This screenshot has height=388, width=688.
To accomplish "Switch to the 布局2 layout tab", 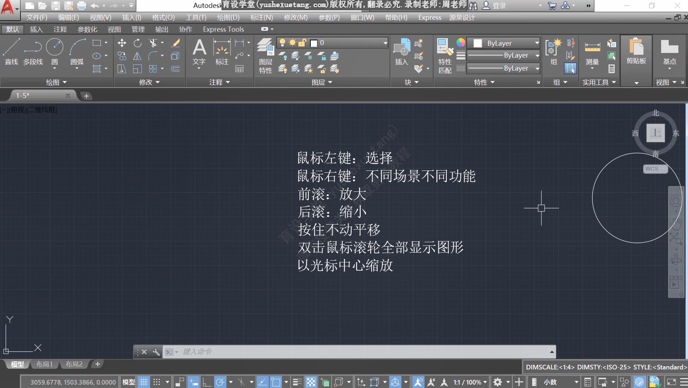I will [x=74, y=364].
